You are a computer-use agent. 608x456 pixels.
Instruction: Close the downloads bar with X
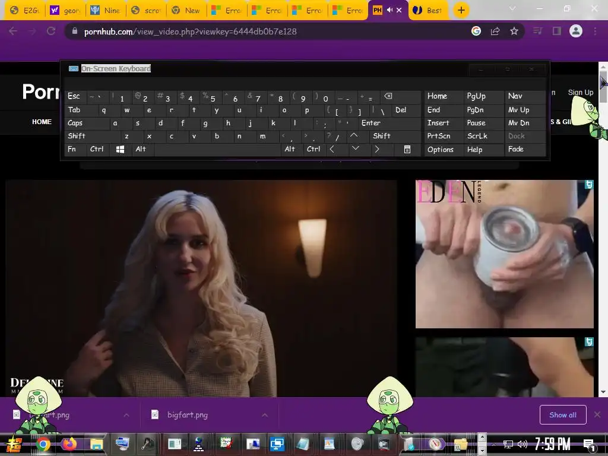click(x=597, y=415)
